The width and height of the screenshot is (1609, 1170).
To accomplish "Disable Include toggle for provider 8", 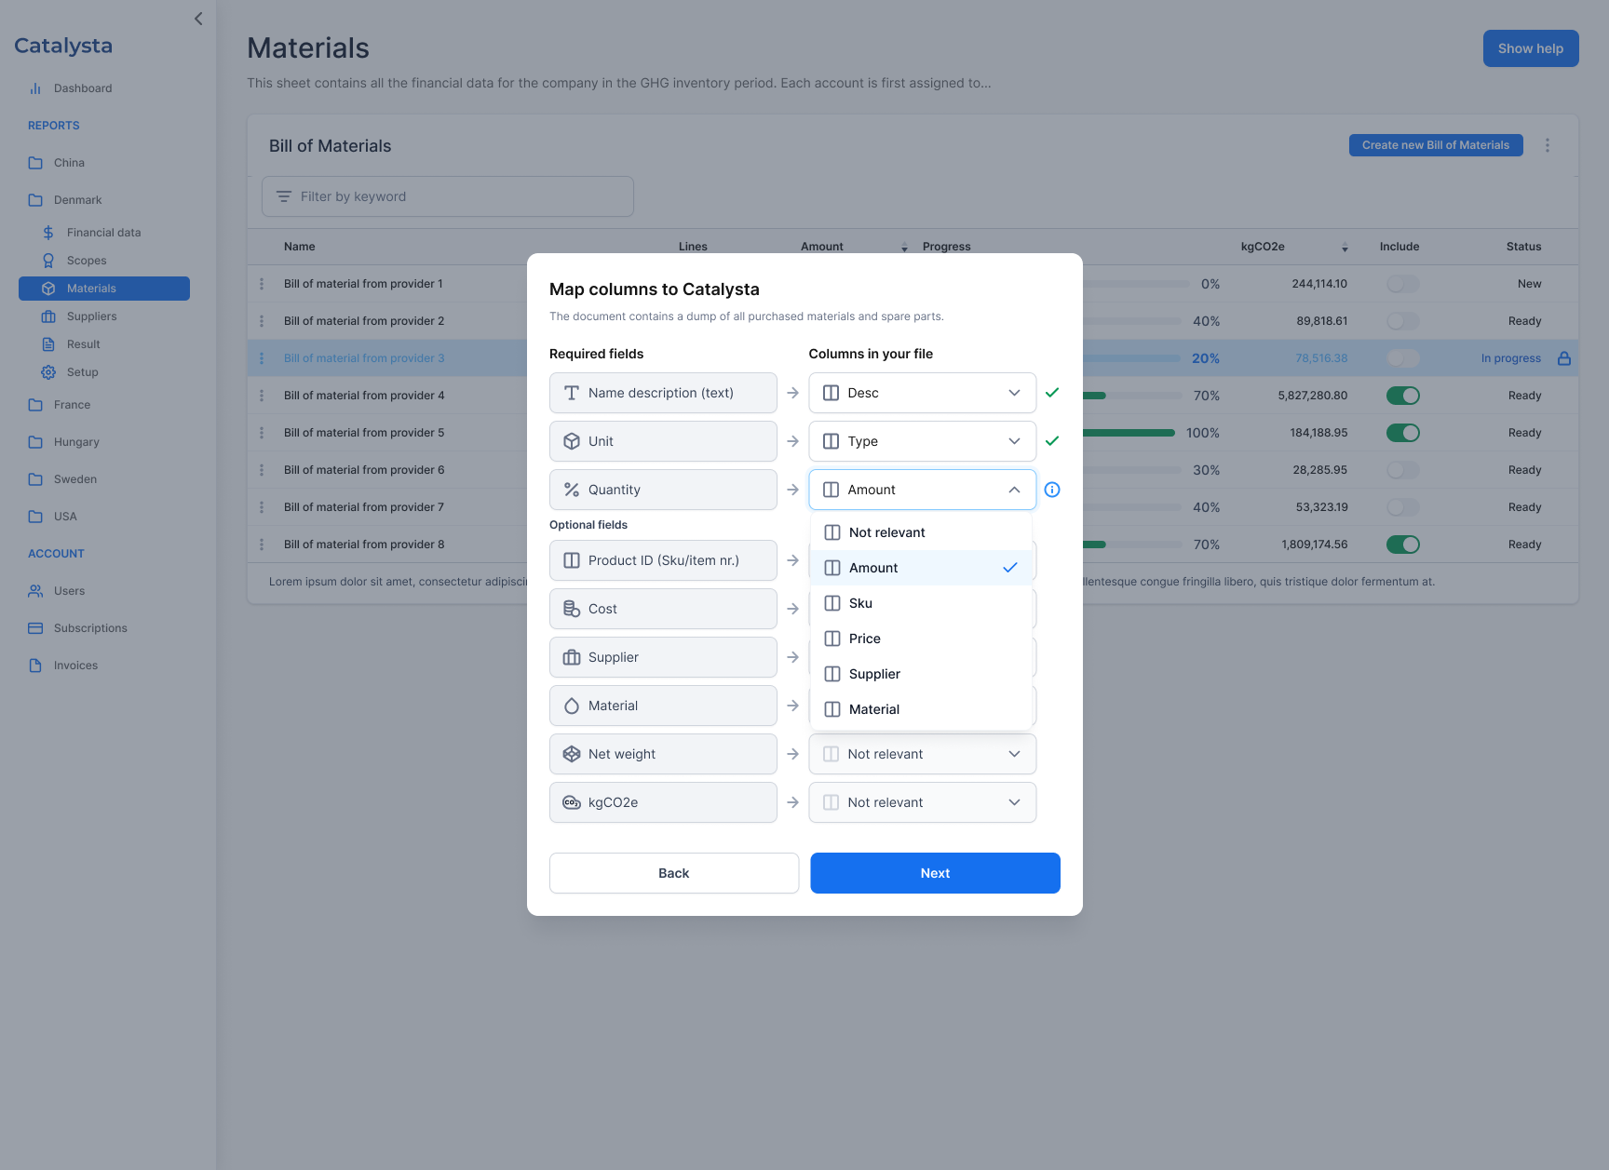I will click(x=1402, y=545).
